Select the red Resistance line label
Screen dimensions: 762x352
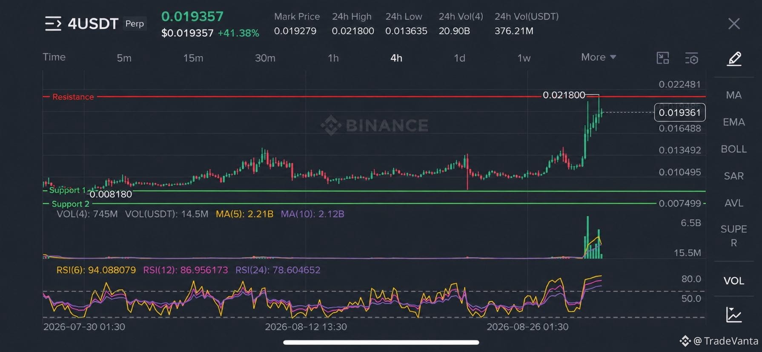click(x=73, y=97)
